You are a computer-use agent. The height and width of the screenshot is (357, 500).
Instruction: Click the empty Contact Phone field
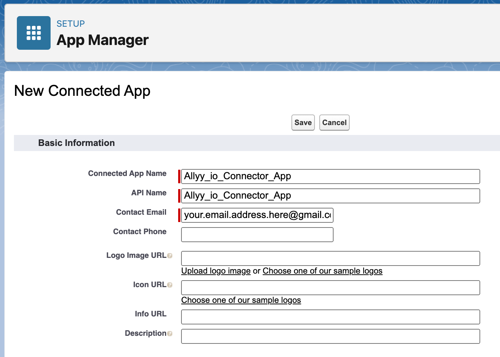[x=257, y=234]
